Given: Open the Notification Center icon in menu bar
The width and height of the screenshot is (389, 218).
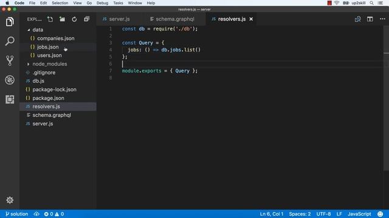Looking at the screenshot, I should point(380,3).
